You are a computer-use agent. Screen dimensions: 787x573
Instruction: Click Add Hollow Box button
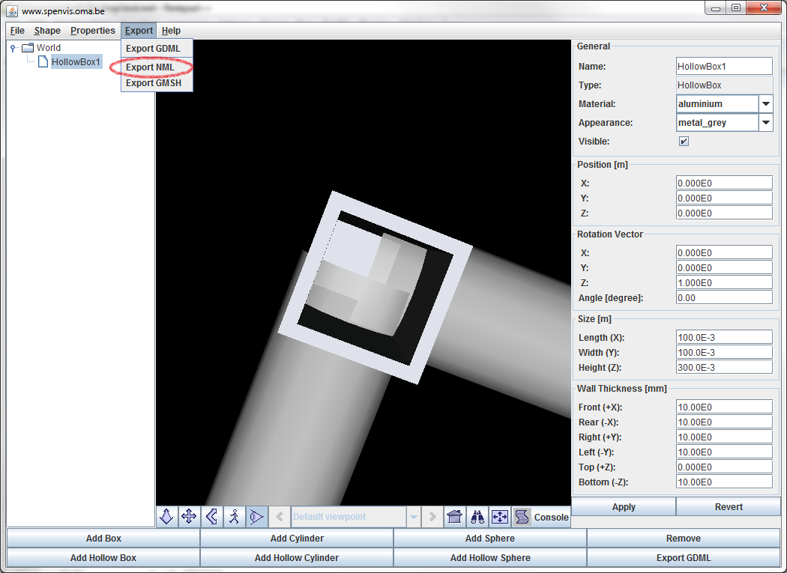pyautogui.click(x=103, y=557)
